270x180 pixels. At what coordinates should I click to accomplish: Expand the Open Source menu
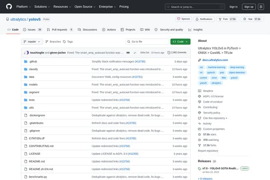coord(85,7)
